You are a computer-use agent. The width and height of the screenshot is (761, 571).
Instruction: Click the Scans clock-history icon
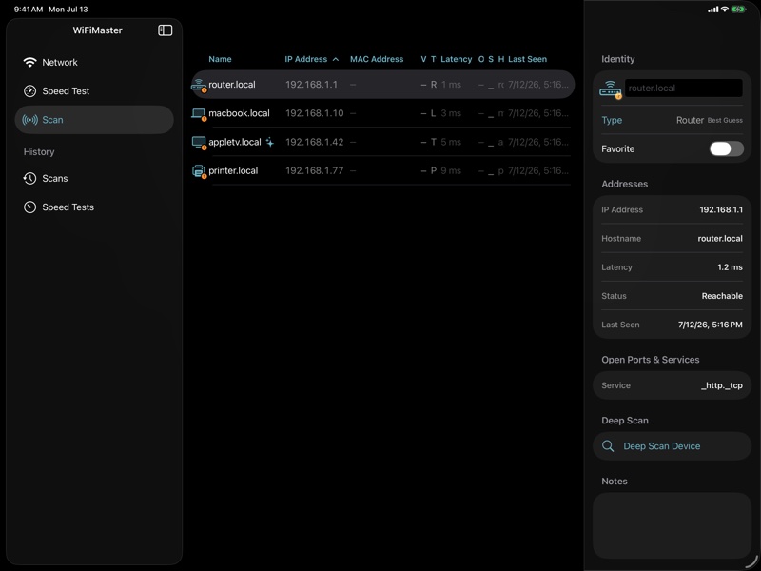pyautogui.click(x=29, y=178)
